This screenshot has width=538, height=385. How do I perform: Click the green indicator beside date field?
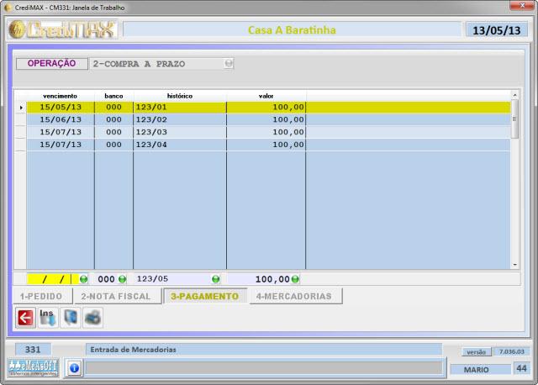(x=83, y=279)
